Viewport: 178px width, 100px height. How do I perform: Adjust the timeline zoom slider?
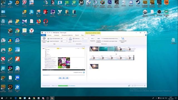point(135,86)
